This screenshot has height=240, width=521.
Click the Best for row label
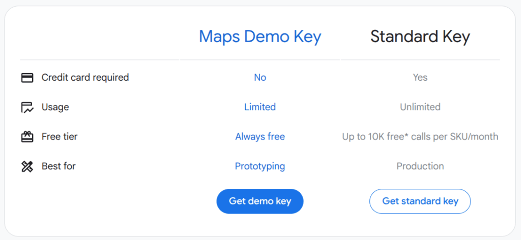click(x=59, y=166)
